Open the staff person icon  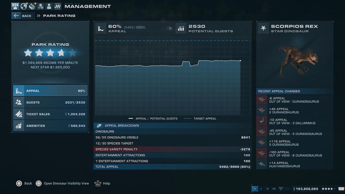coord(49,6)
